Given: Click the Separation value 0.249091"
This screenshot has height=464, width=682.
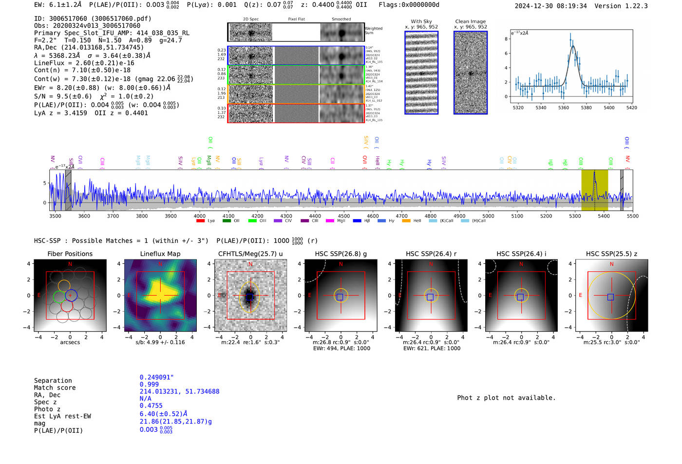Looking at the screenshot, I should [x=156, y=377].
